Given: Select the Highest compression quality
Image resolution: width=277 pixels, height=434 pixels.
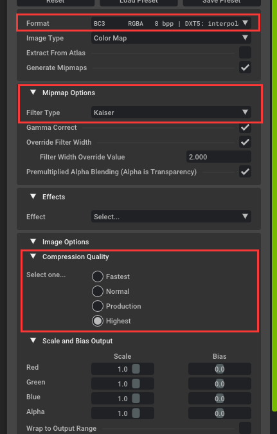Looking at the screenshot, I should tap(98, 321).
